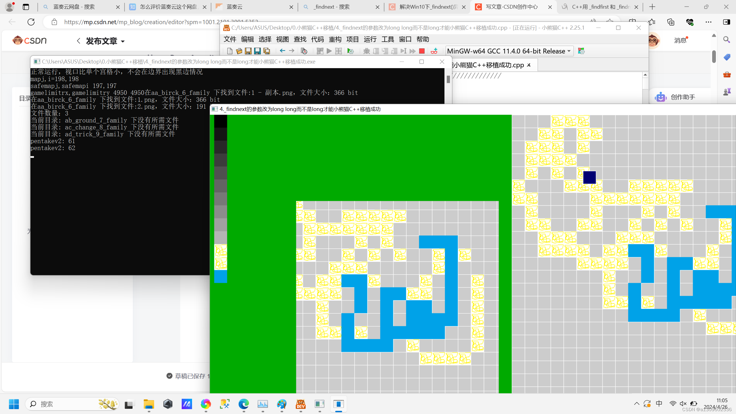The height and width of the screenshot is (414, 736).
Task: Click the Step over icon in 小熊猫C++
Action: (x=376, y=51)
